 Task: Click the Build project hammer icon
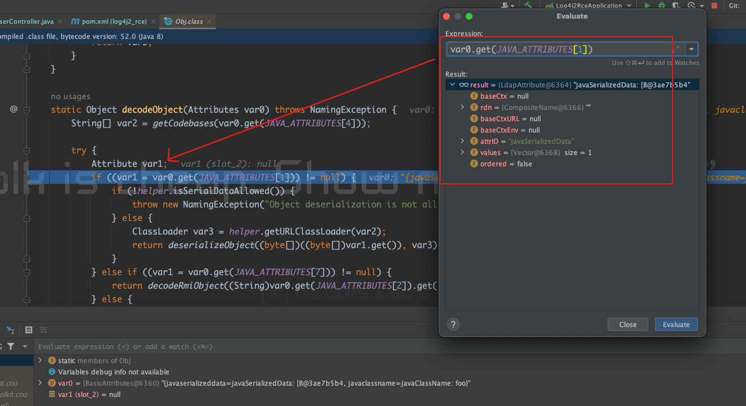click(x=528, y=5)
